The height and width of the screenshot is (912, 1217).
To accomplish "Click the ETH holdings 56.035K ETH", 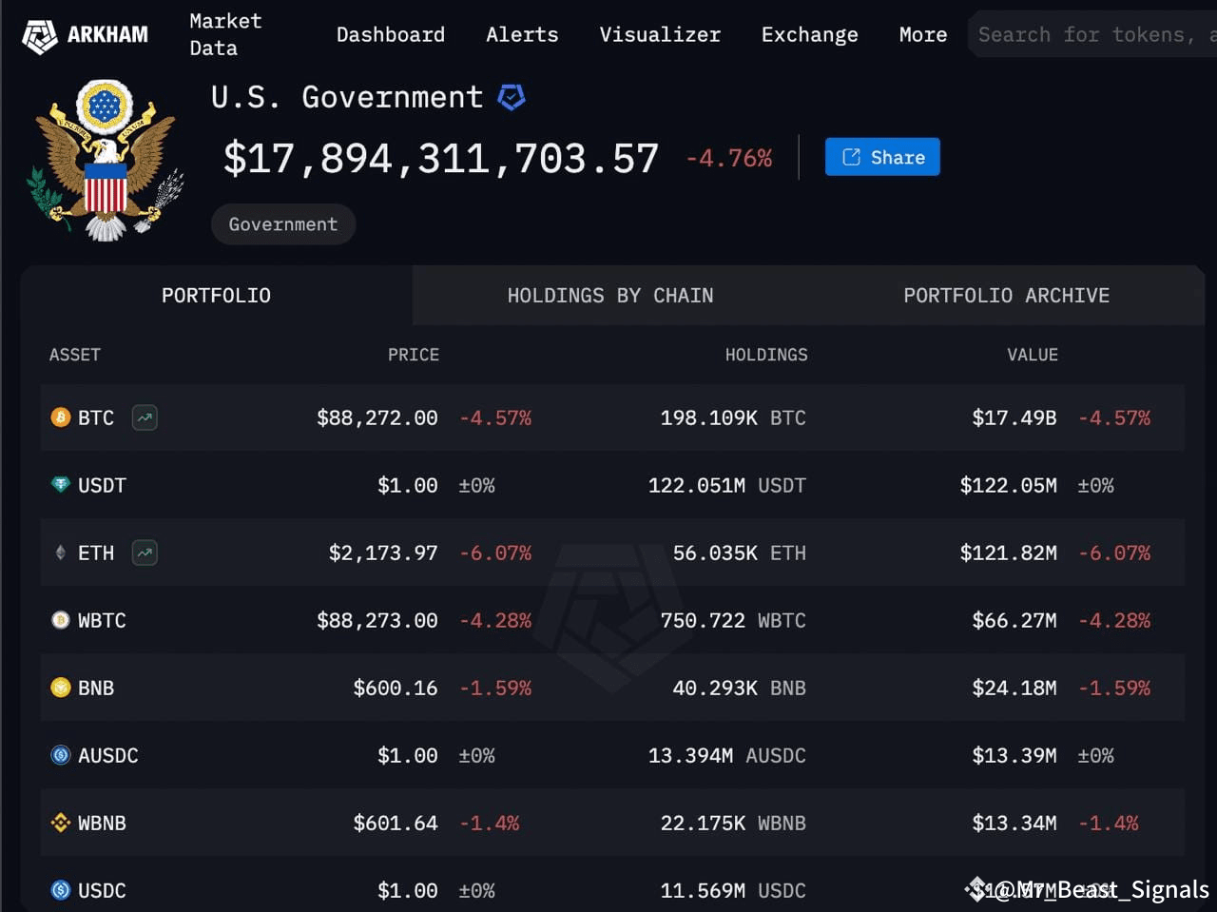I will 740,553.
